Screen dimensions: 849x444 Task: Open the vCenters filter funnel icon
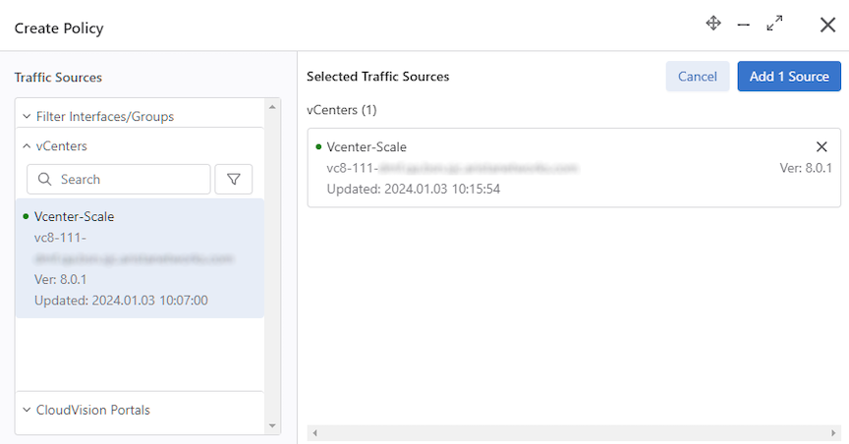(233, 179)
